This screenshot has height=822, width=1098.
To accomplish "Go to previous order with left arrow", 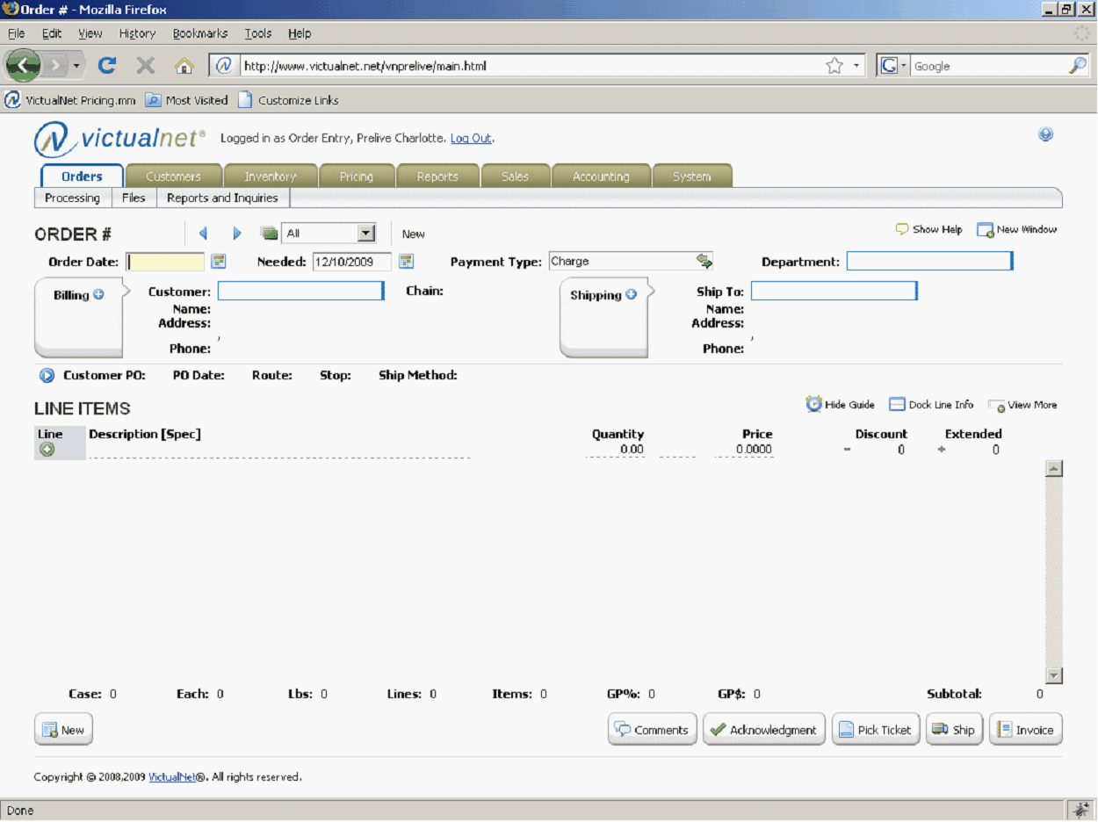I will (203, 234).
